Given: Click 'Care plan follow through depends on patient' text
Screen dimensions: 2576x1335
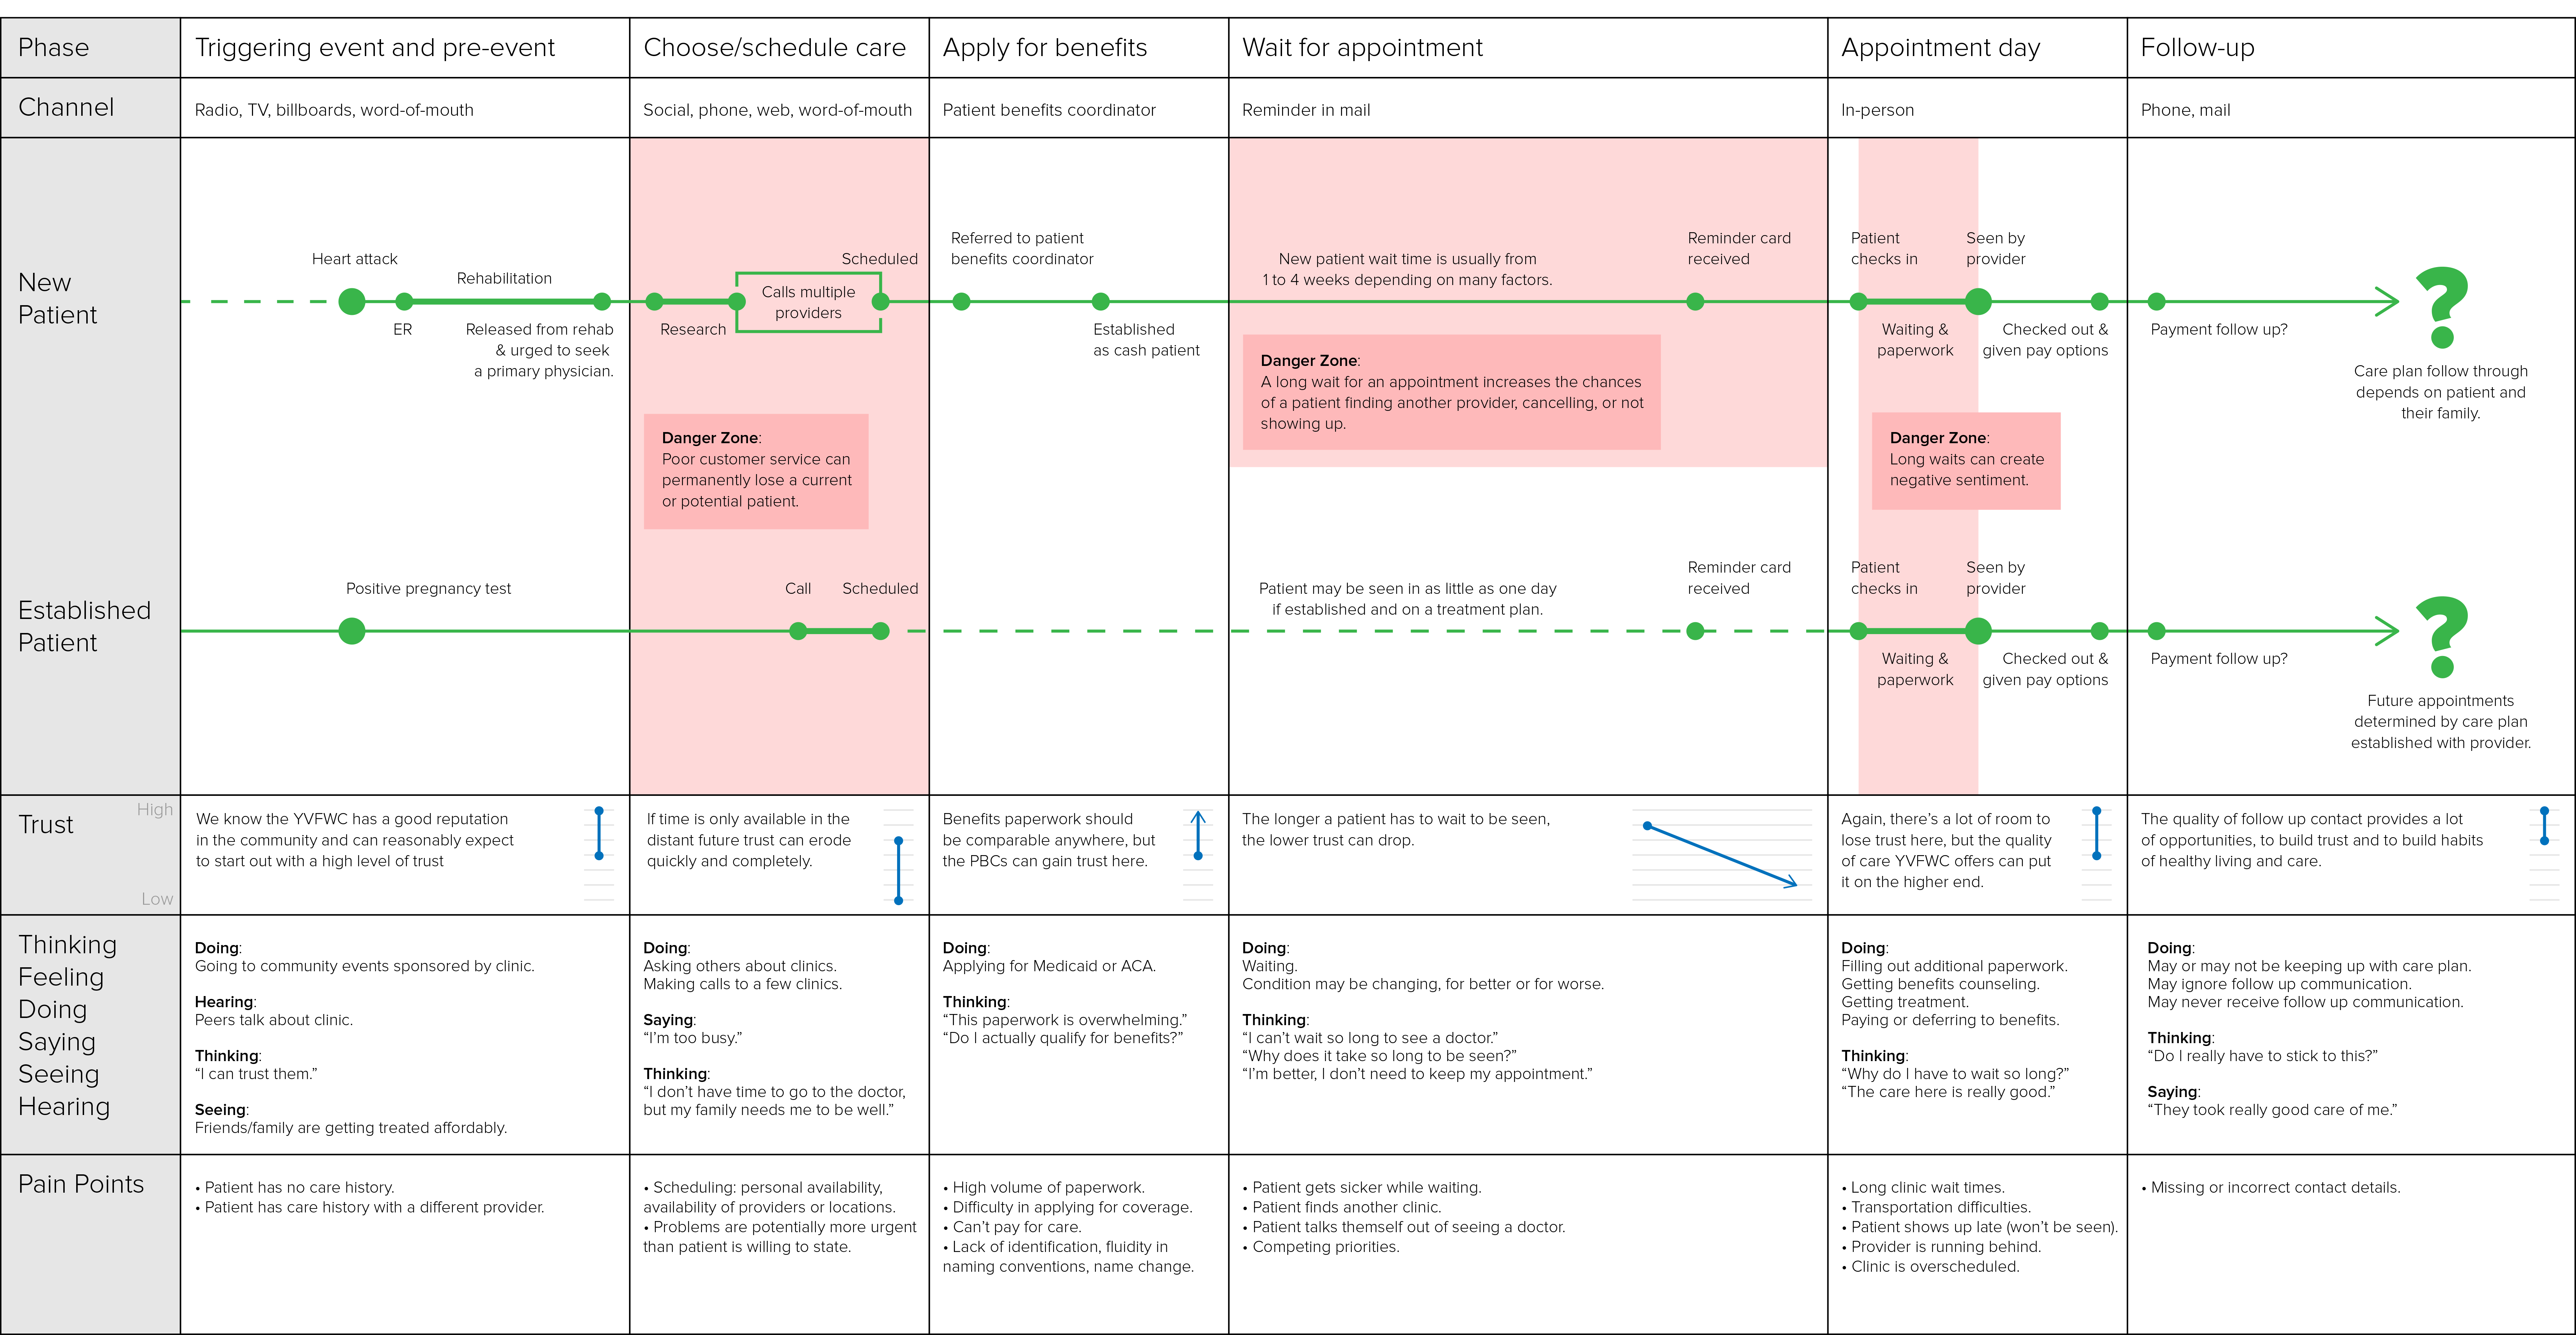Looking at the screenshot, I should coord(2440,392).
